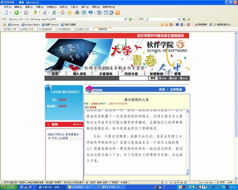Image resolution: width=238 pixels, height=190 pixels.
Task: Open the news link 回眸大学时光
Action: (63, 136)
